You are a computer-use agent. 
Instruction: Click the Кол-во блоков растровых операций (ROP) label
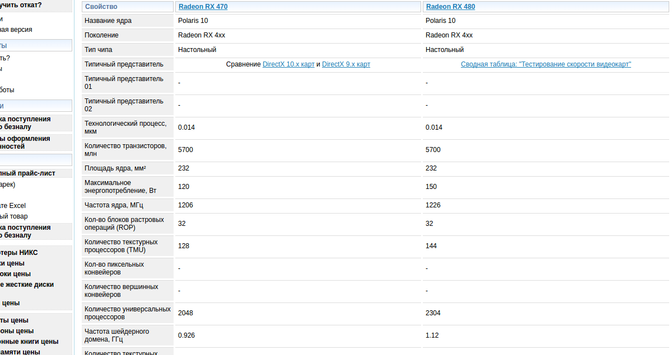124,224
